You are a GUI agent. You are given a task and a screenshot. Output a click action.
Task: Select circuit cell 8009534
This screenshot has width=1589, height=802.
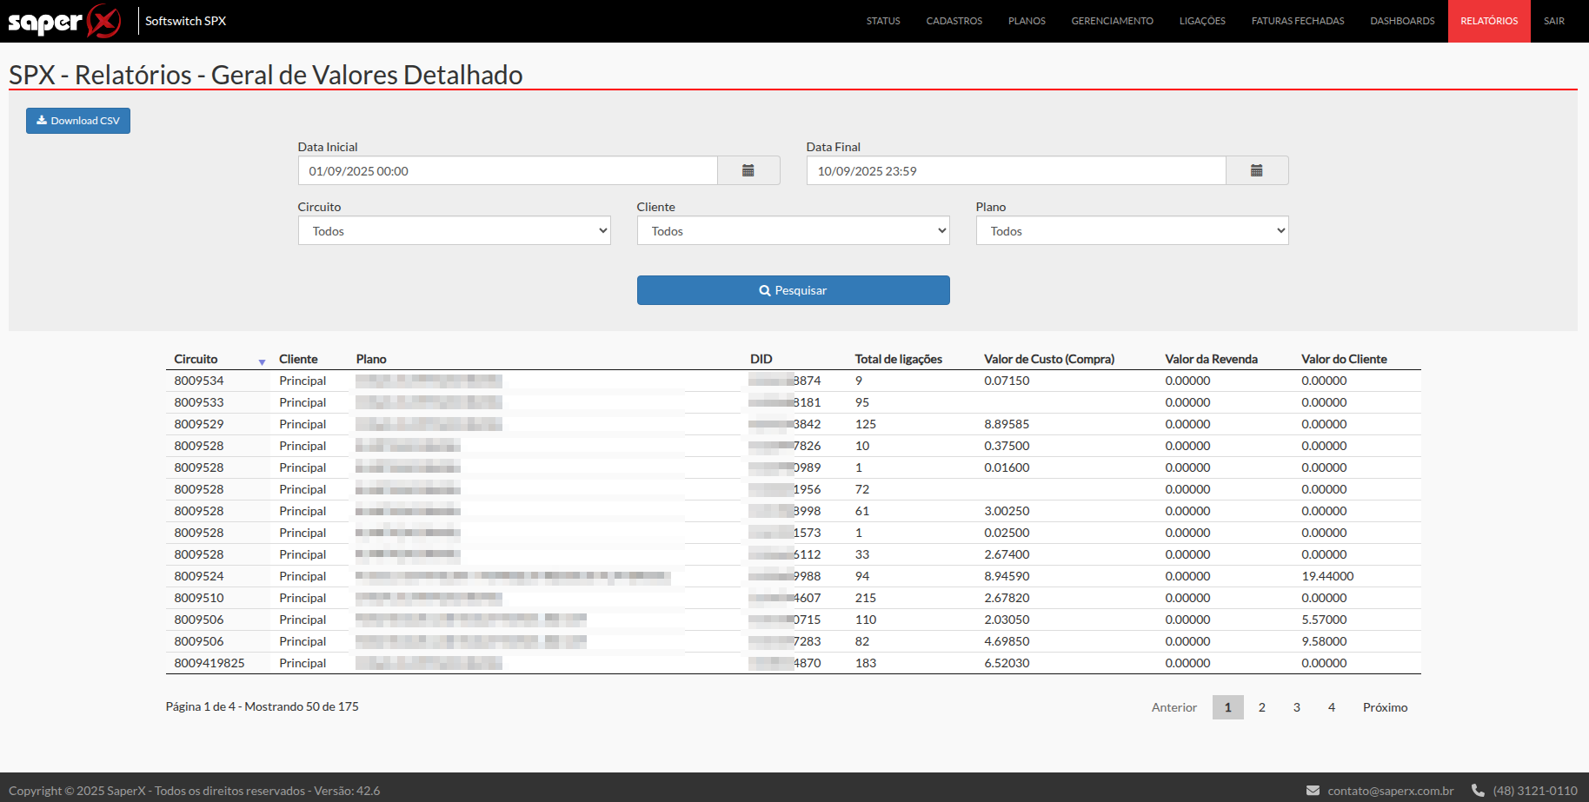pyautogui.click(x=199, y=381)
